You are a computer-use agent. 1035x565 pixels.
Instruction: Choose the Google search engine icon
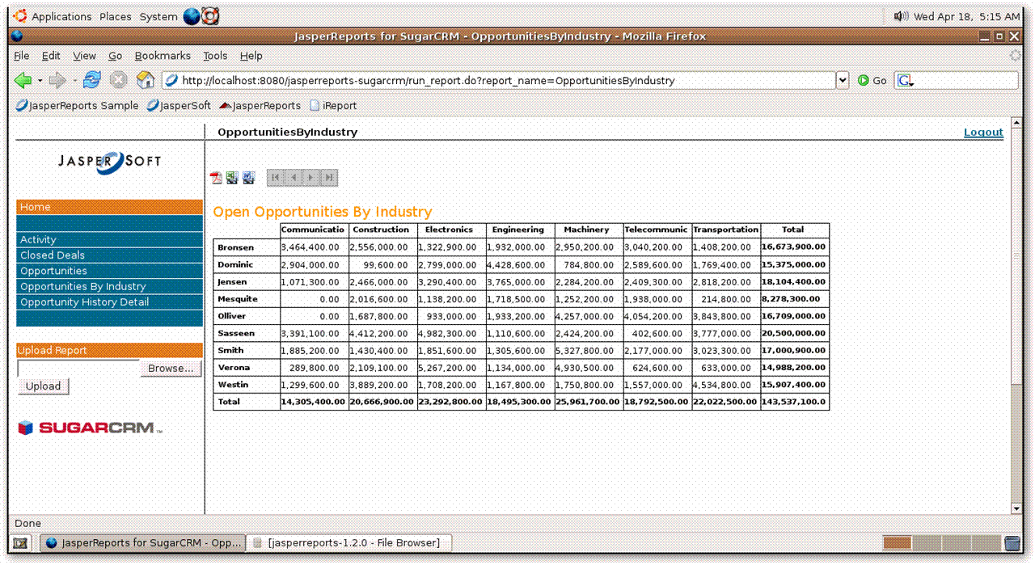(905, 80)
